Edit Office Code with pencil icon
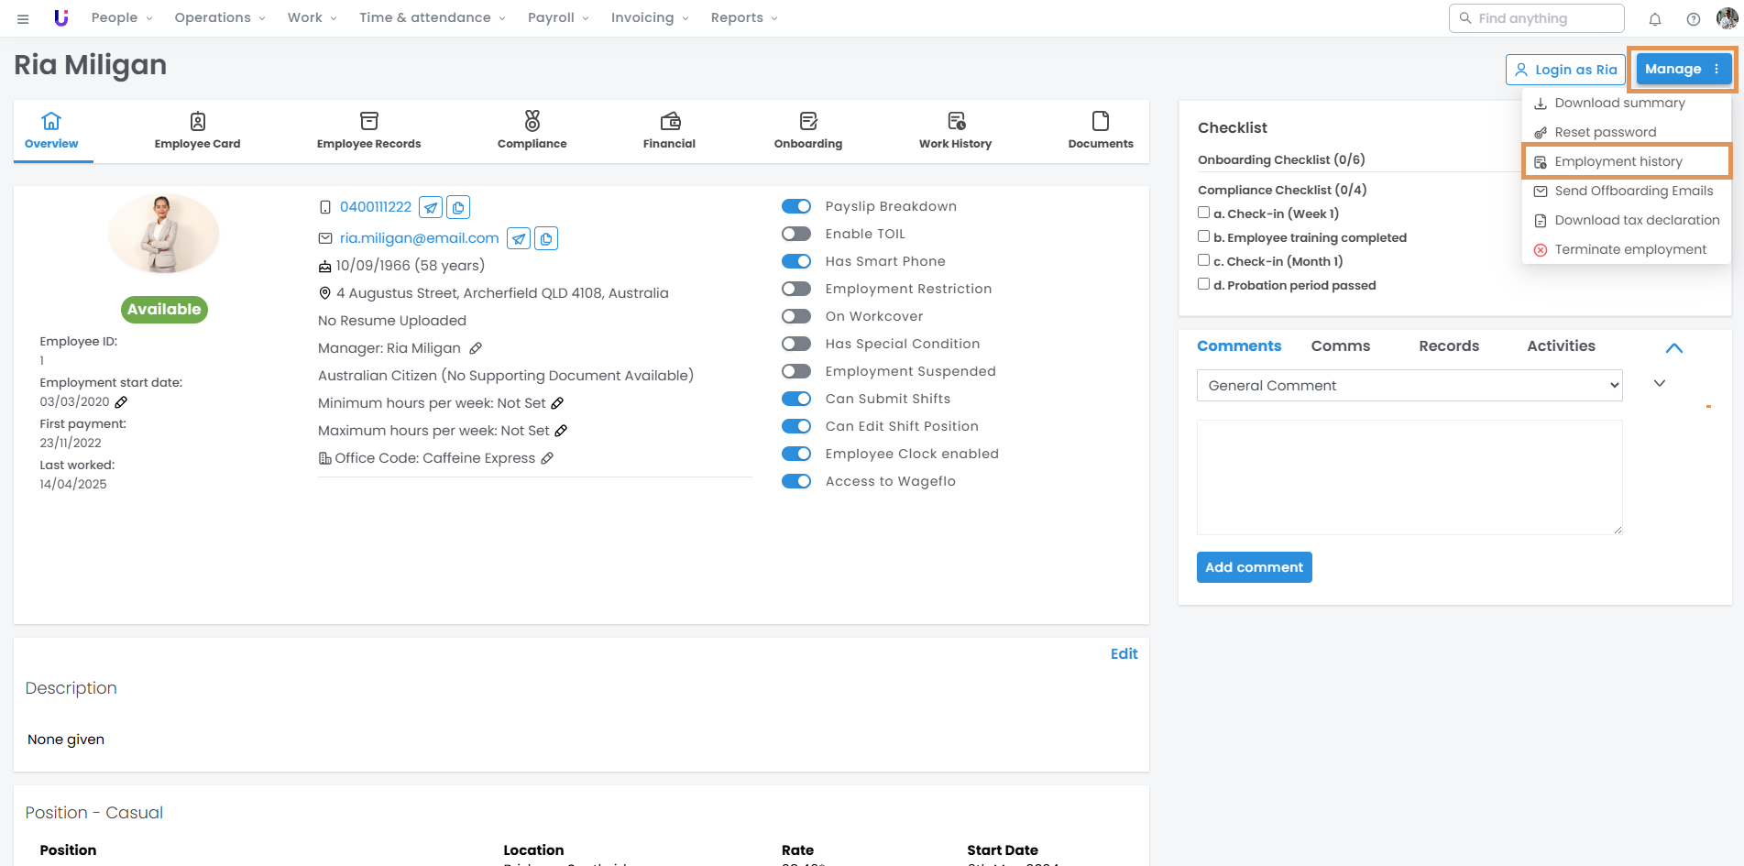 coord(547,458)
